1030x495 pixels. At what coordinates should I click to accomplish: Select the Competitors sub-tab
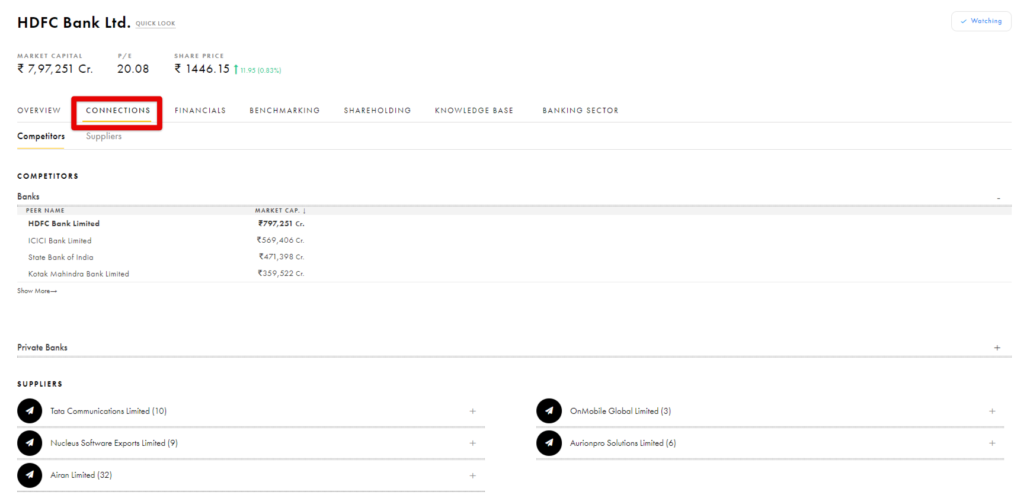click(41, 136)
